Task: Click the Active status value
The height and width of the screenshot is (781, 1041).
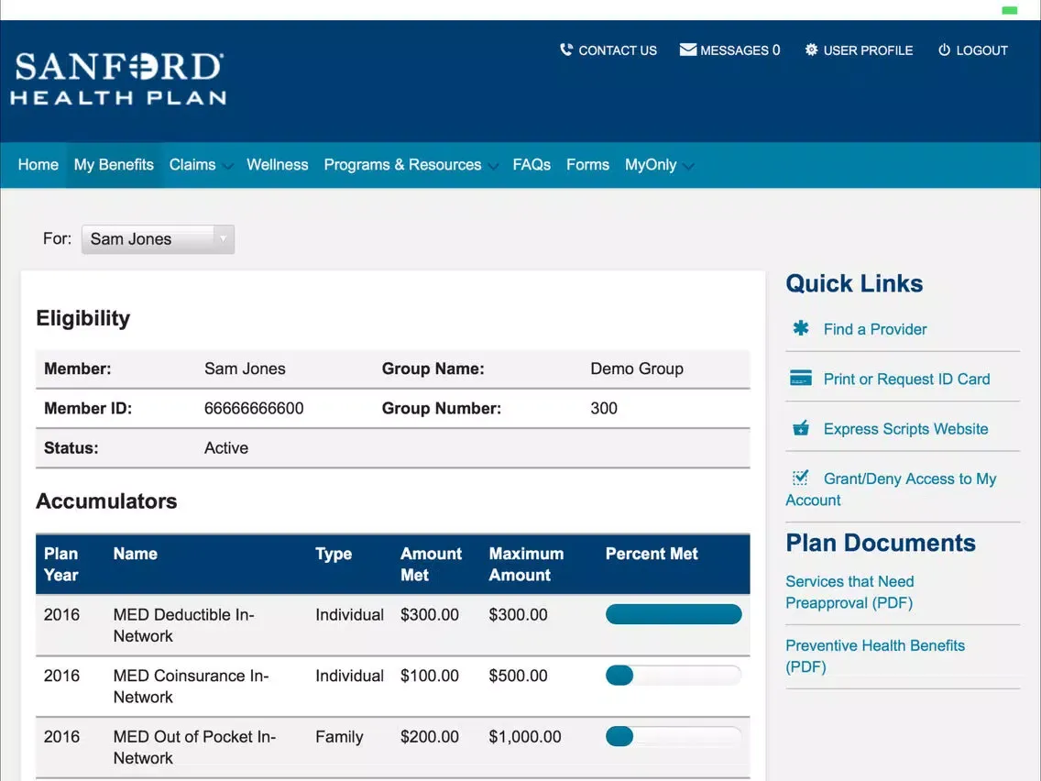Action: [226, 448]
